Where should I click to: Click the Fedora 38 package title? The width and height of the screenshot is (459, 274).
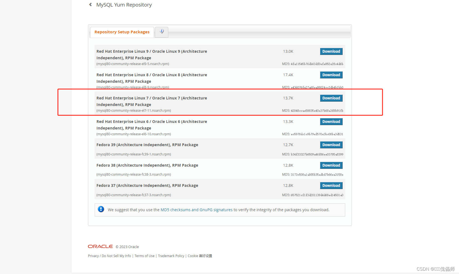147,165
